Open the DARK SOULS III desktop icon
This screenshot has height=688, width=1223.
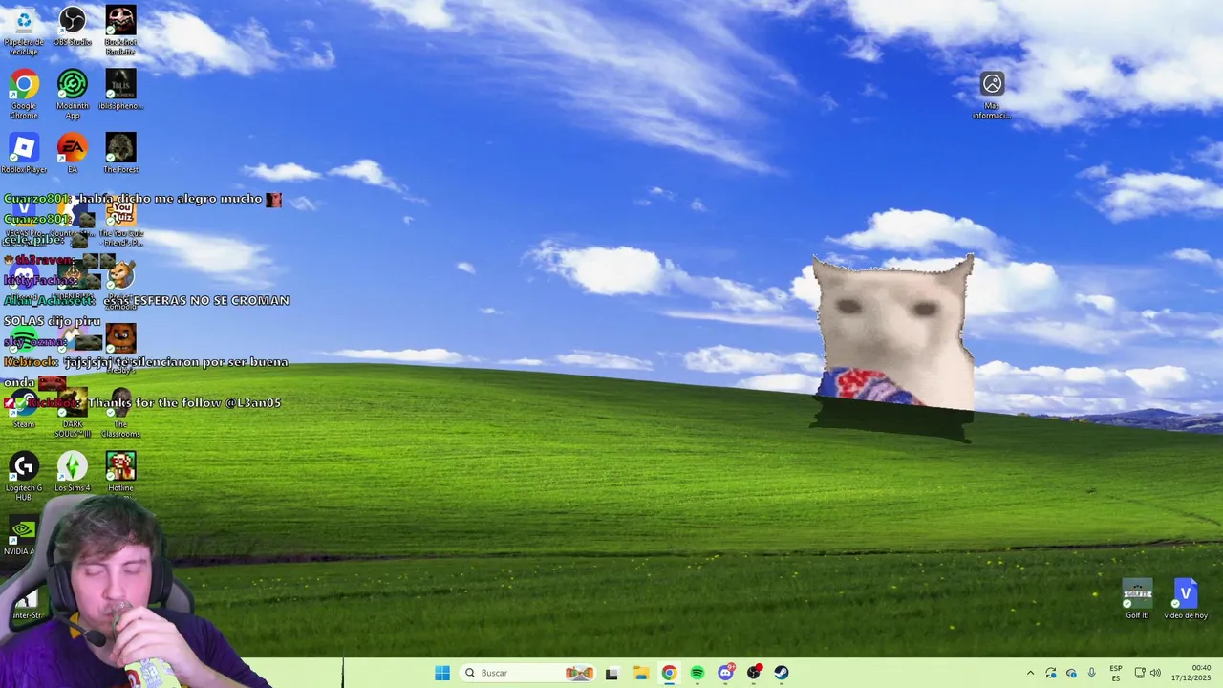coord(73,413)
